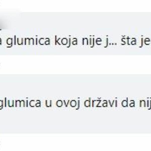This screenshot has width=151, height=151.
Task: Click the "j..." text in the first comment
Action: tap(111, 41)
